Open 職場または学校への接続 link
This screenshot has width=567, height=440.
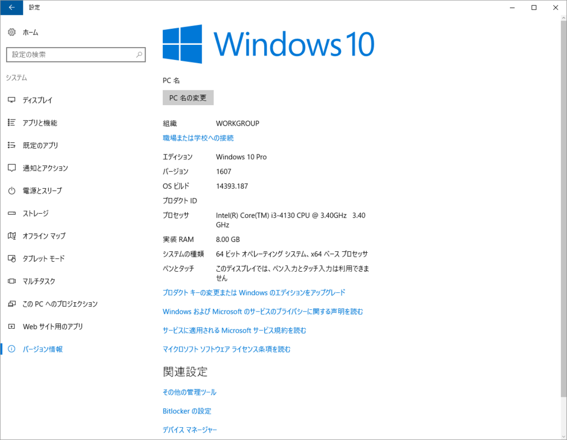click(x=198, y=138)
